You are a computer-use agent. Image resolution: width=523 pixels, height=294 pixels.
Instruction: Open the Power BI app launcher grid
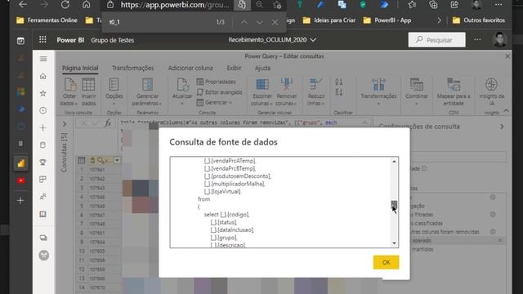pyautogui.click(x=42, y=40)
